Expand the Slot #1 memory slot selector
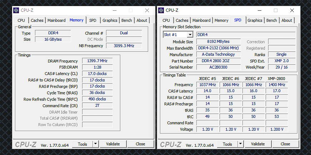This screenshot has height=155, width=311. pyautogui.click(x=190, y=35)
